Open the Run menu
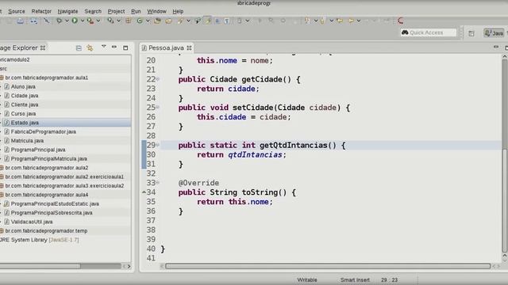The height and width of the screenshot is (285, 508). point(136,11)
